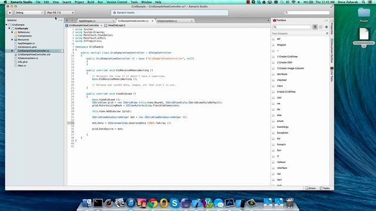Collapse the GridSample project node

pyautogui.click(x=9, y=28)
